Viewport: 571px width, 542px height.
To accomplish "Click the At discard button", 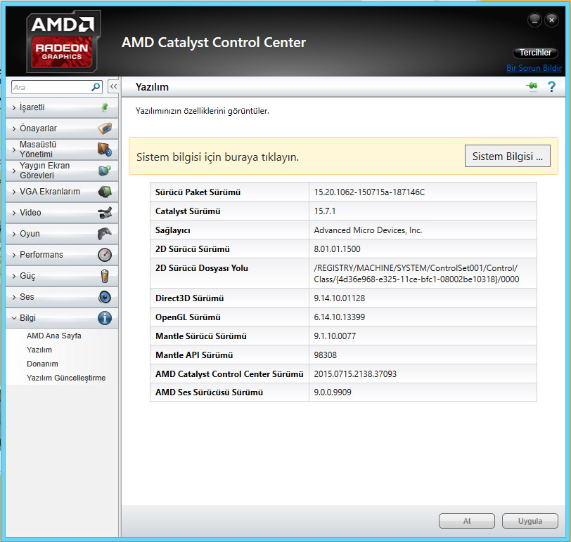I will (467, 521).
